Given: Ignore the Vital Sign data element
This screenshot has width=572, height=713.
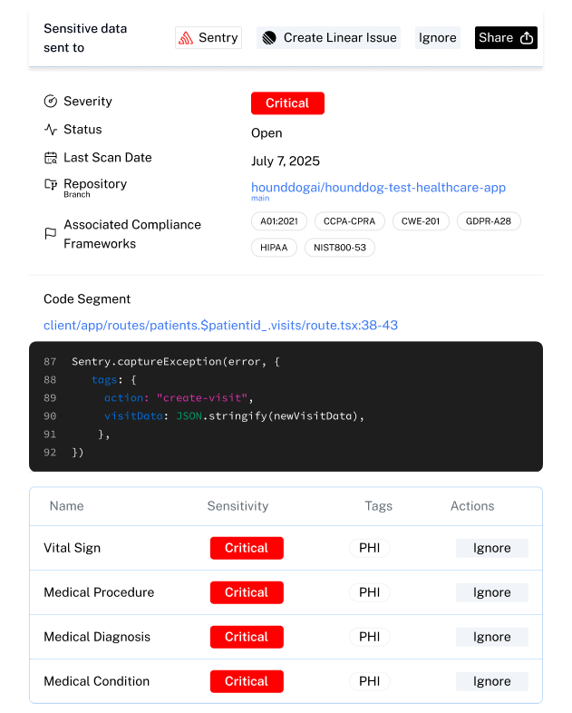Looking at the screenshot, I should point(491,548).
